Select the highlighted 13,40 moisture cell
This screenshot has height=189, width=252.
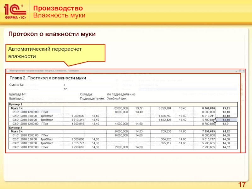coord(226,120)
